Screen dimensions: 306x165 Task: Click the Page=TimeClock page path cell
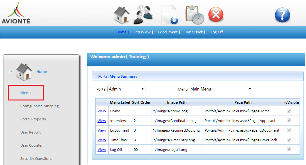(244, 140)
